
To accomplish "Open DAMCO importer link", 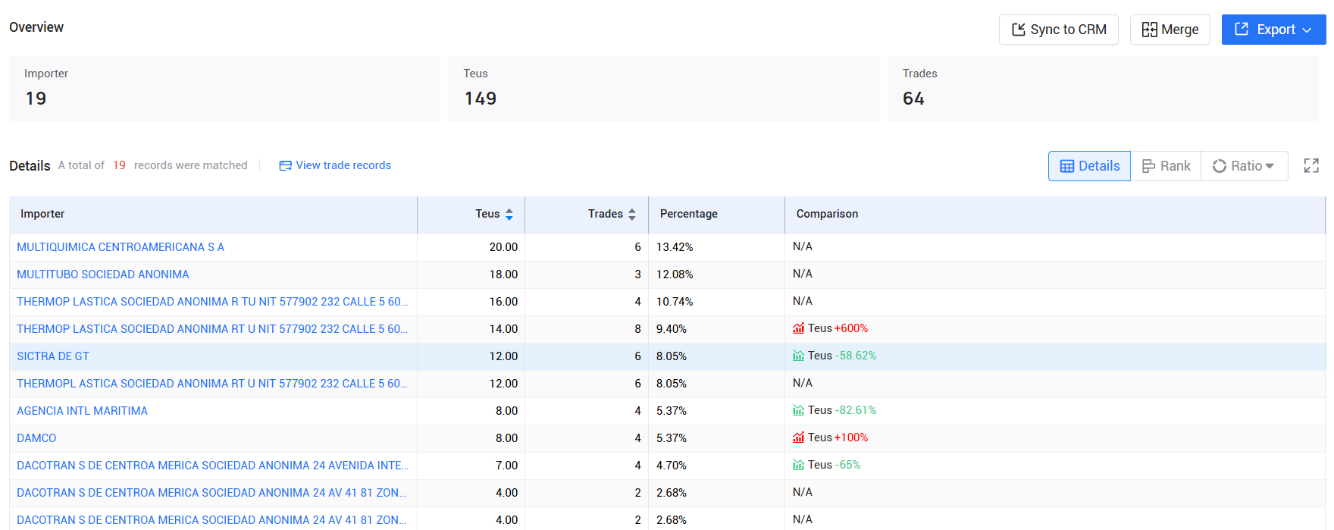I will [x=36, y=438].
